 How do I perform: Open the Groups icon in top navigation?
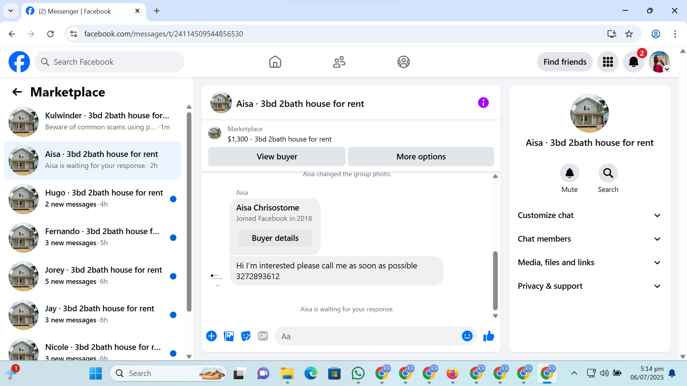pos(403,62)
